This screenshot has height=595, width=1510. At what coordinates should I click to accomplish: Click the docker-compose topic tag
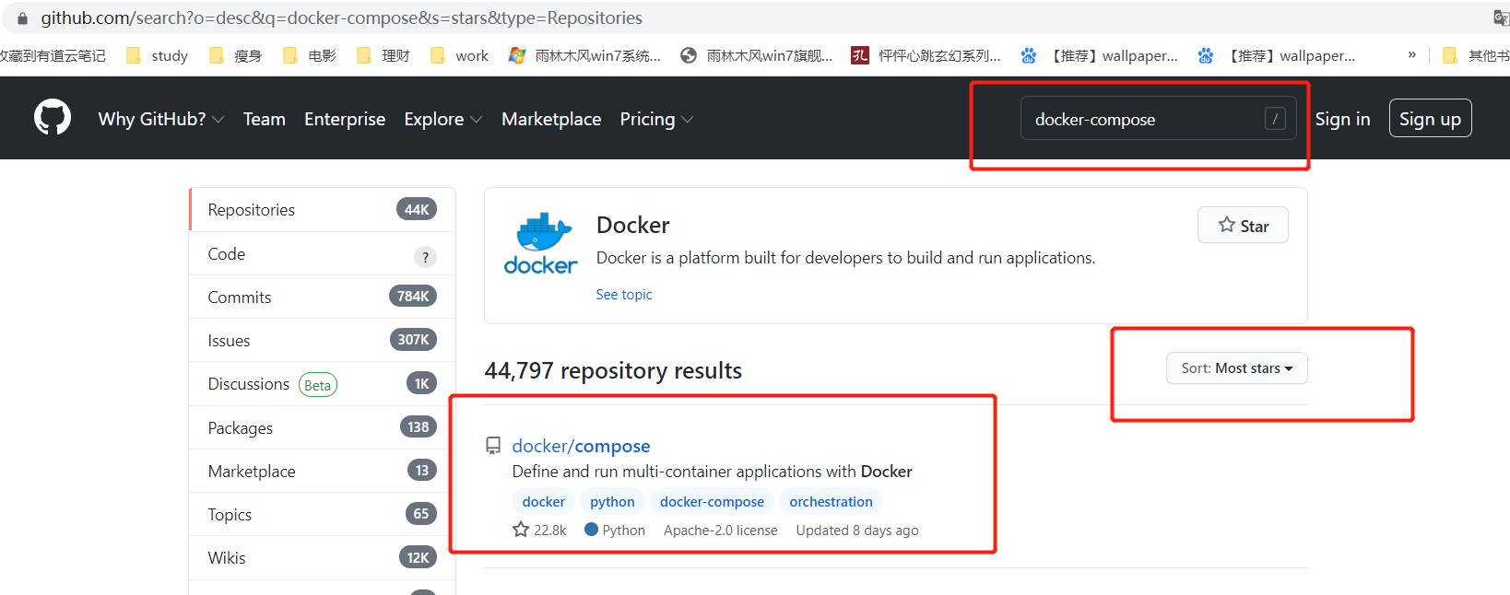point(712,502)
